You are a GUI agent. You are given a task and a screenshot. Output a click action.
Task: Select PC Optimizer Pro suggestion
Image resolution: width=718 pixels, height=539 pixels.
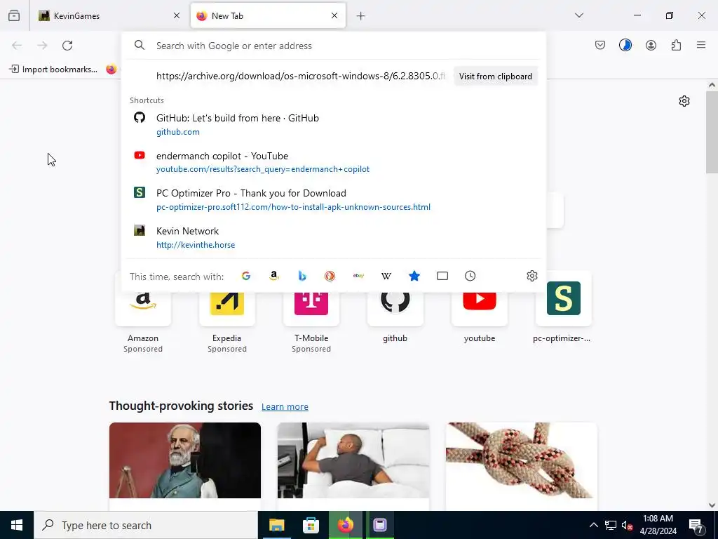click(334, 200)
